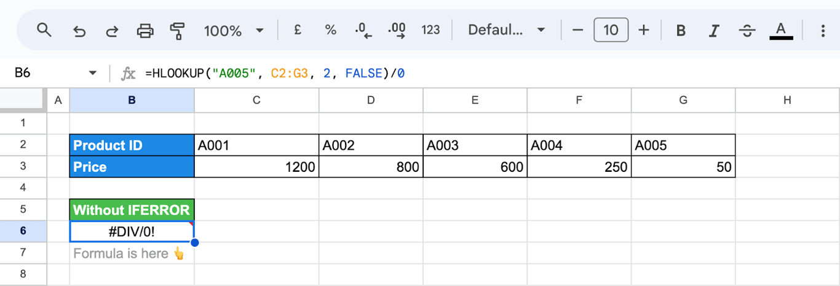Select the price cell 800
The width and height of the screenshot is (840, 286).
pos(371,166)
